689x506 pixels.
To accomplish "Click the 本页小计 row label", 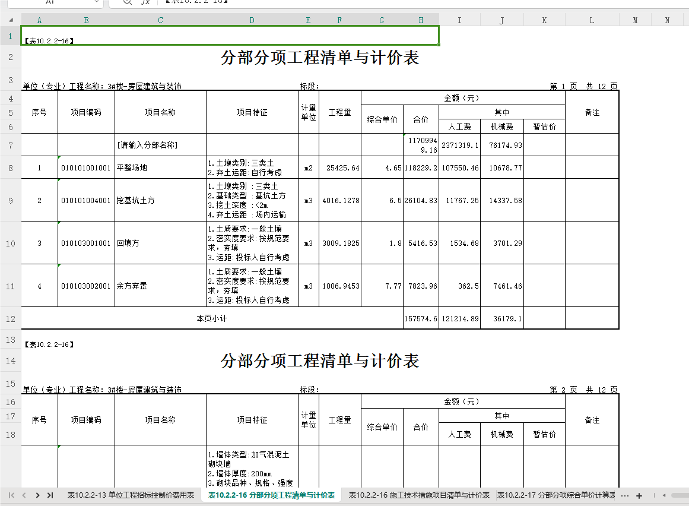I will coord(212,318).
